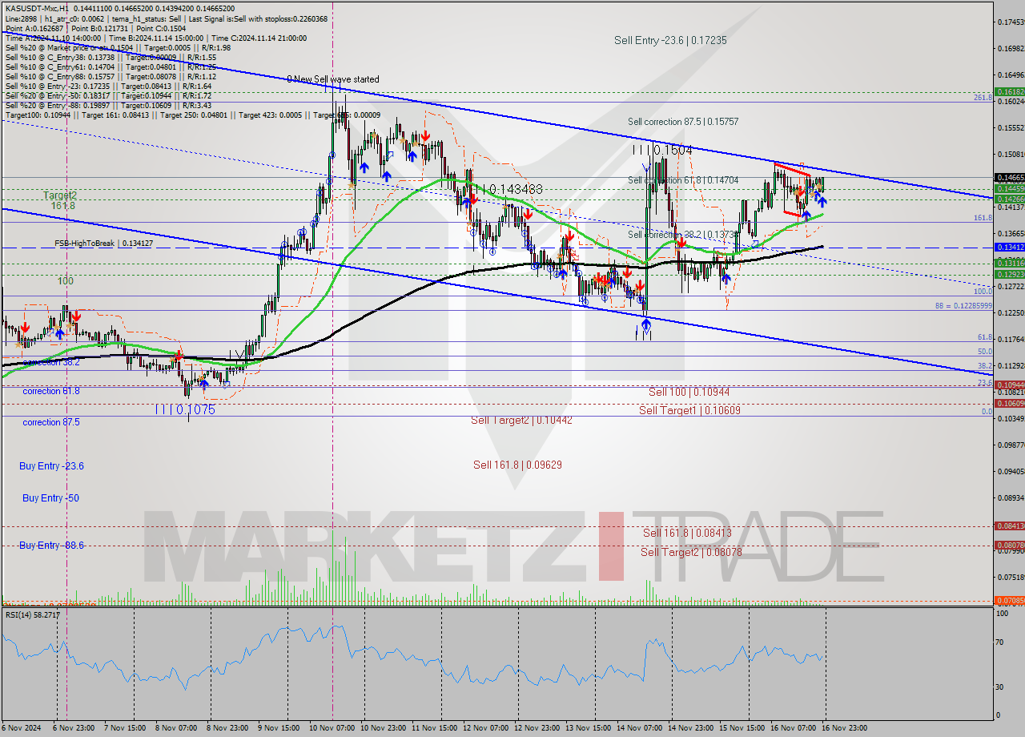Image resolution: width=1025 pixels, height=737 pixels.
Task: Click the green 0.12923 price tag
Action: [1009, 274]
